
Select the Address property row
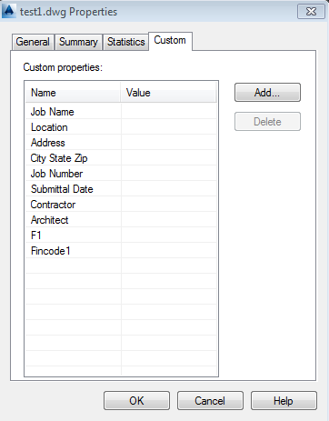pyautogui.click(x=121, y=143)
